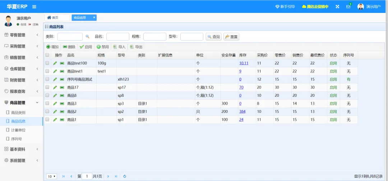Viewport: 388px width, 181px height.
Task: Click edit pencil for 商品test100
Action: 55,63
